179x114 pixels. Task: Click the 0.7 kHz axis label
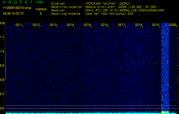point(2,94)
